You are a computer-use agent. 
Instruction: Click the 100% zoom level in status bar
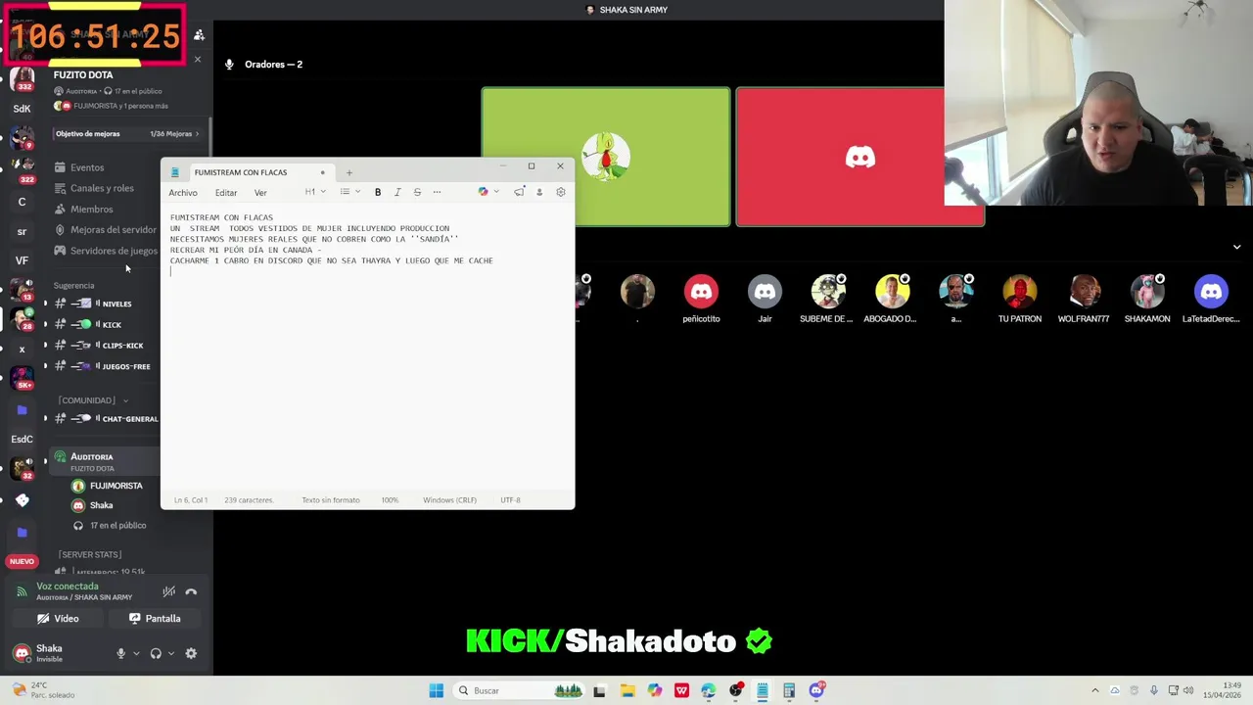coord(390,500)
